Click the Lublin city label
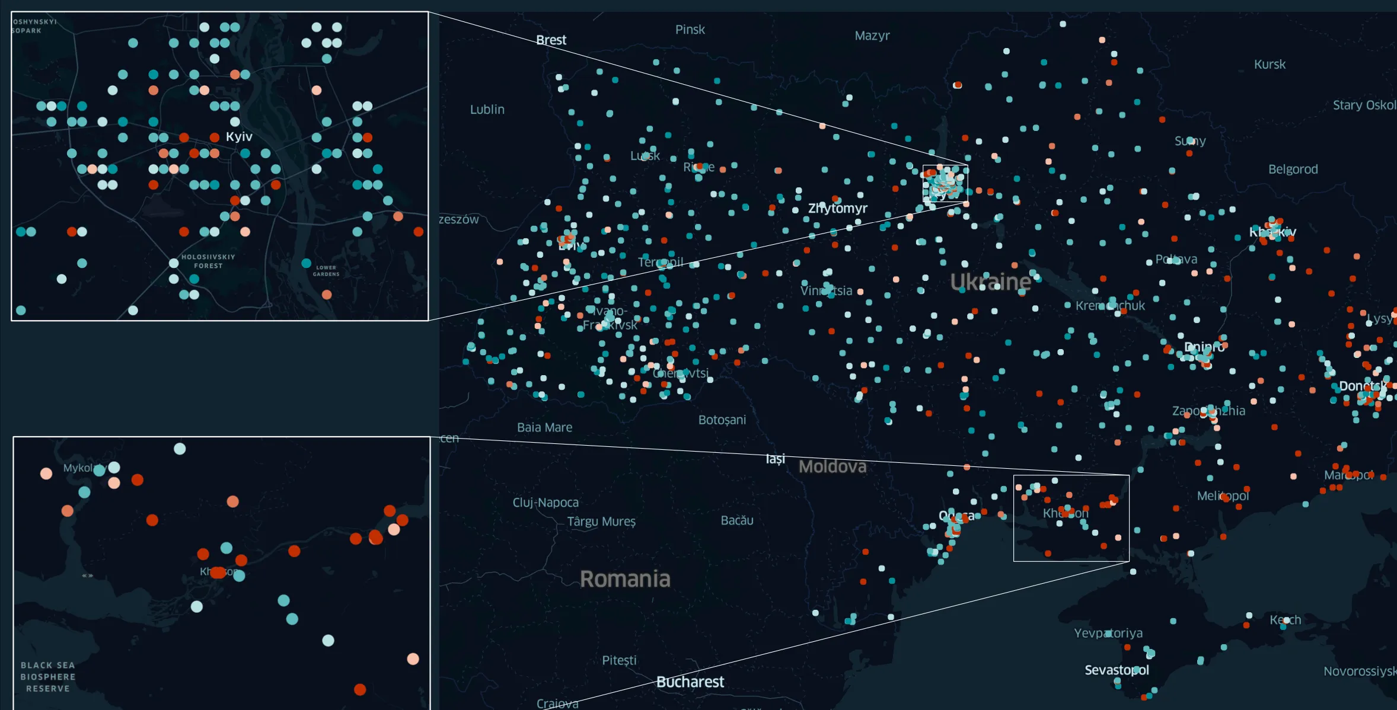Image resolution: width=1397 pixels, height=710 pixels. click(x=487, y=109)
